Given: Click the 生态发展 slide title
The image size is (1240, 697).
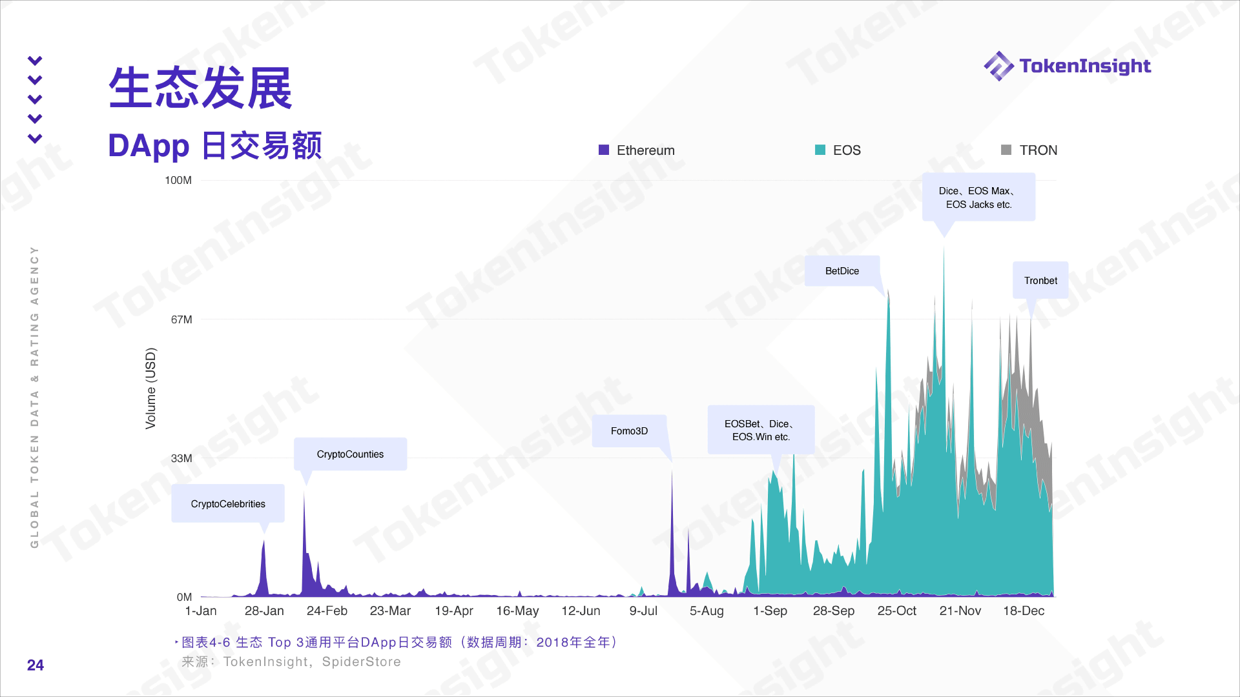Looking at the screenshot, I should [x=200, y=88].
